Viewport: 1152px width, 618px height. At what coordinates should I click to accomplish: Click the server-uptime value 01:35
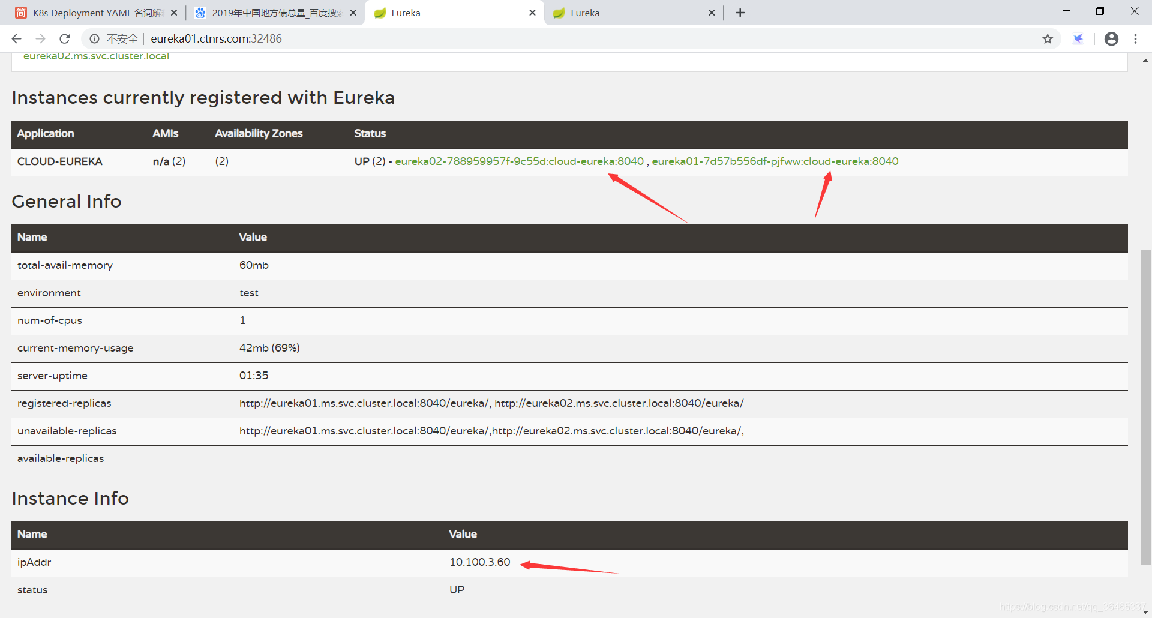tap(254, 376)
